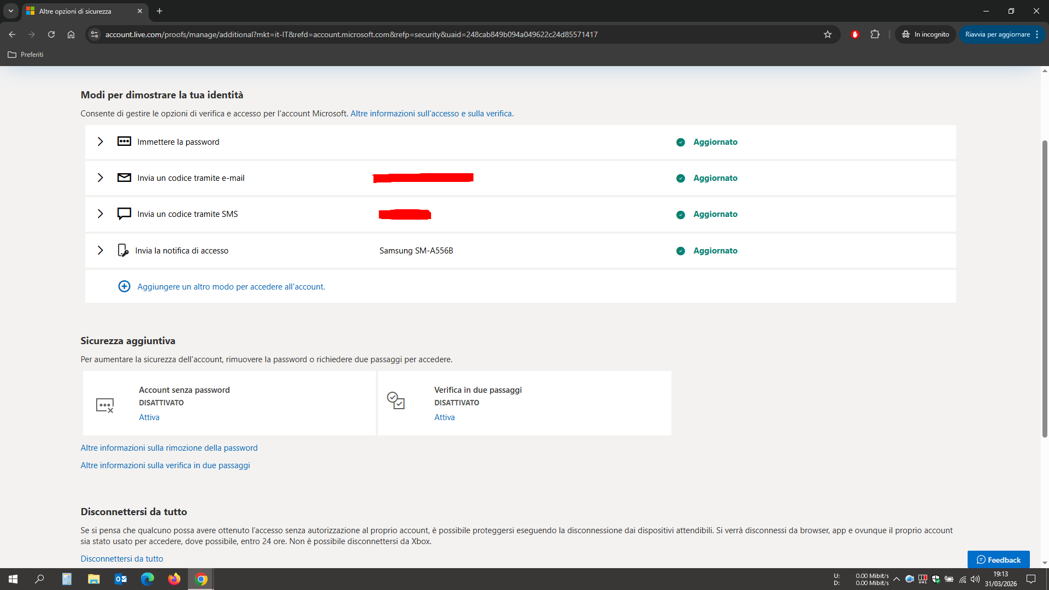Click the phone key icon for access notification
The width and height of the screenshot is (1049, 590).
coord(123,250)
